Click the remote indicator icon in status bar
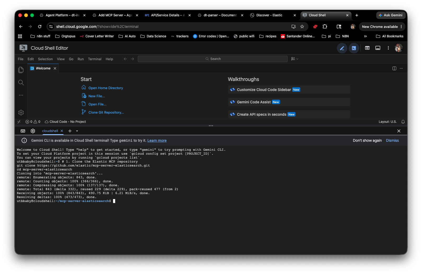The height and width of the screenshot is (274, 422). [19, 122]
